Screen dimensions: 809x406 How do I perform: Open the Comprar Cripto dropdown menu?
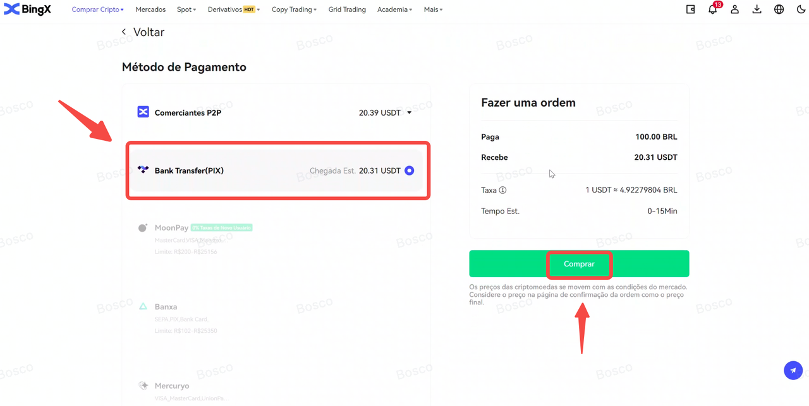point(98,9)
